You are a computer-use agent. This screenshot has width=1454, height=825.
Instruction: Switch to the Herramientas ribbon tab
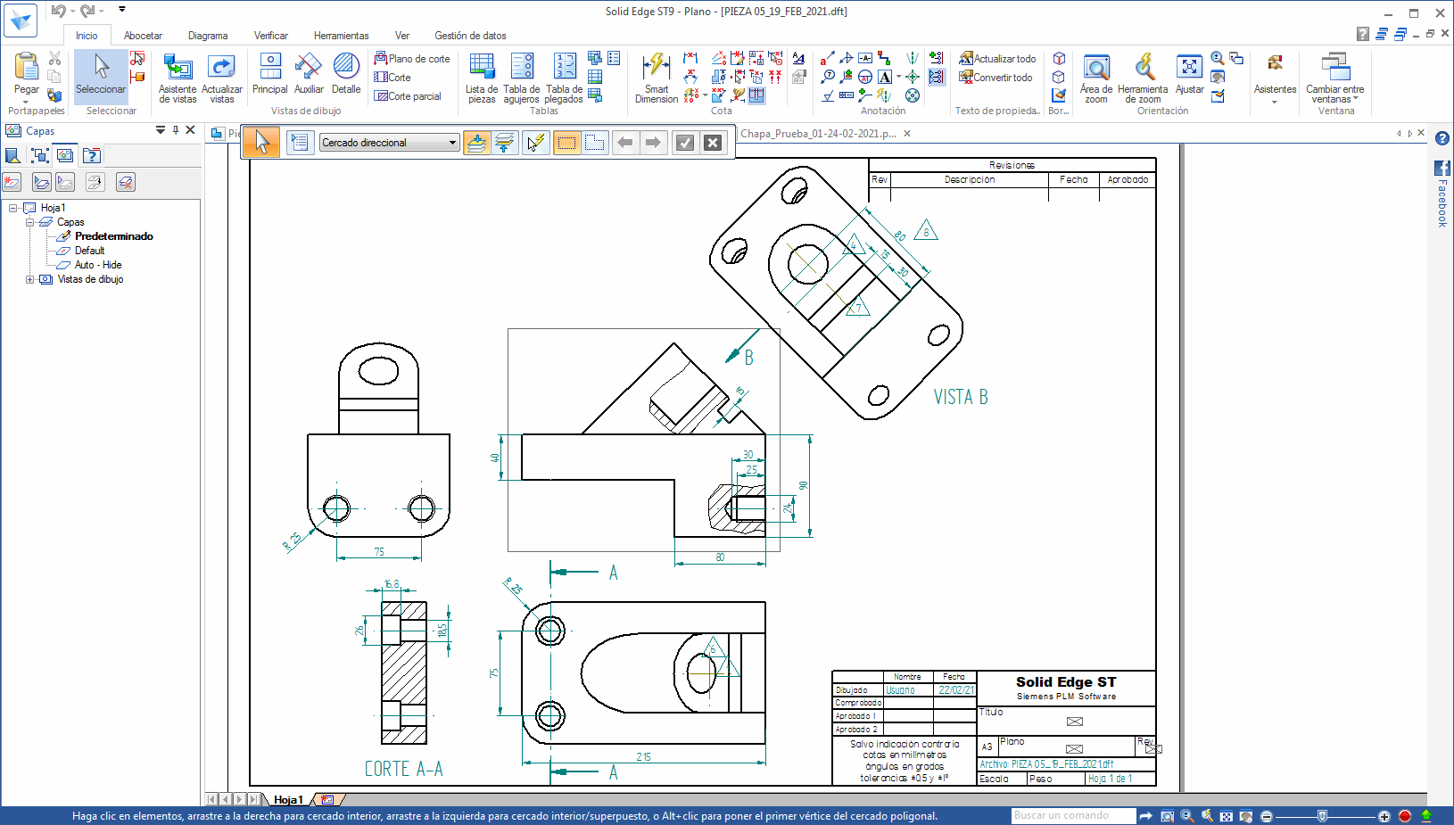(x=341, y=36)
